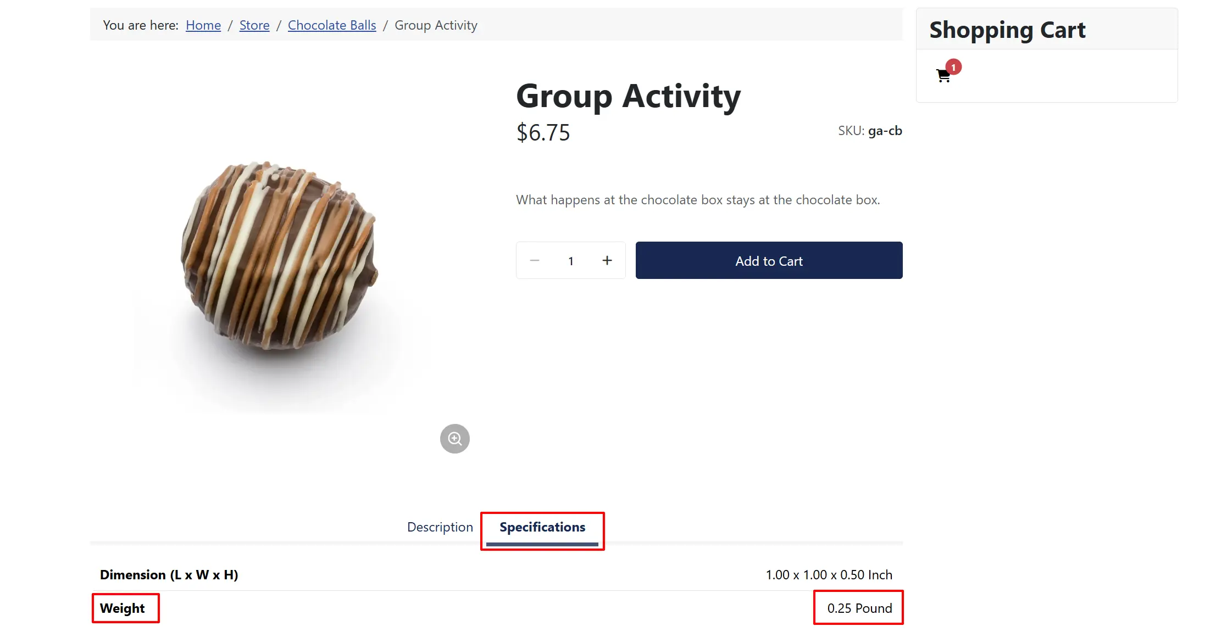Open the shopping cart icon
This screenshot has width=1227, height=643.
click(943, 76)
